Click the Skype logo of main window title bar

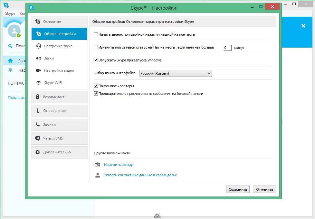[x=6, y=5]
